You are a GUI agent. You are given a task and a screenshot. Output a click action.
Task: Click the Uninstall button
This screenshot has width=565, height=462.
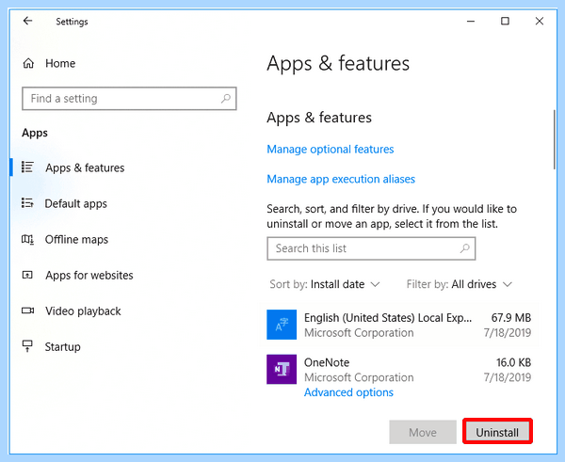coord(497,431)
